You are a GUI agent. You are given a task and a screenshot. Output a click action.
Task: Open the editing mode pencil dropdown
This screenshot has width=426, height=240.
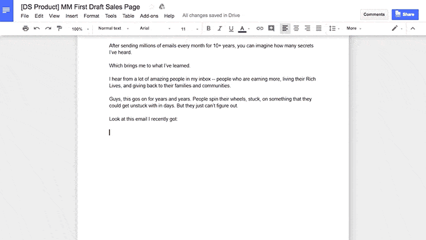pyautogui.click(x=397, y=28)
